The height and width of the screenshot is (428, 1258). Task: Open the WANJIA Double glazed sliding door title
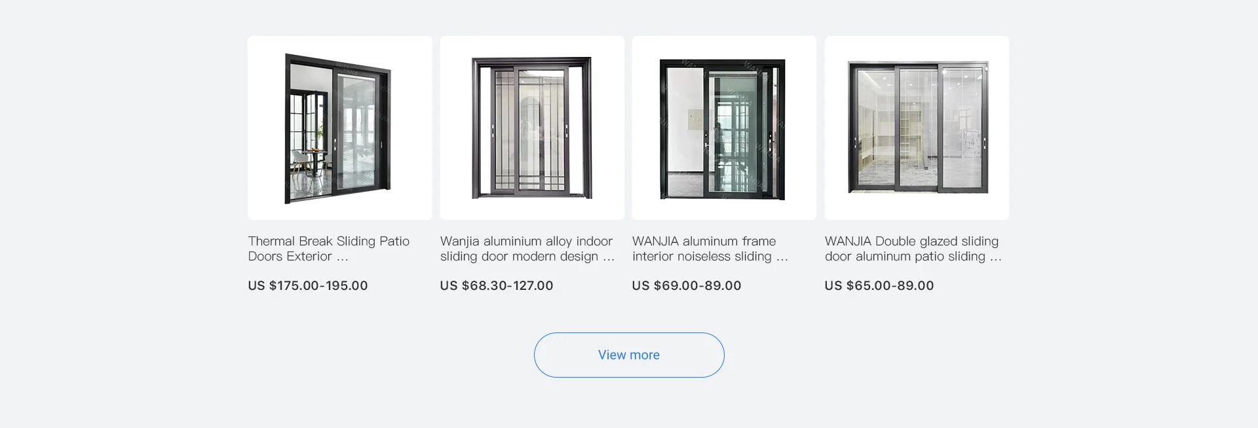912,249
